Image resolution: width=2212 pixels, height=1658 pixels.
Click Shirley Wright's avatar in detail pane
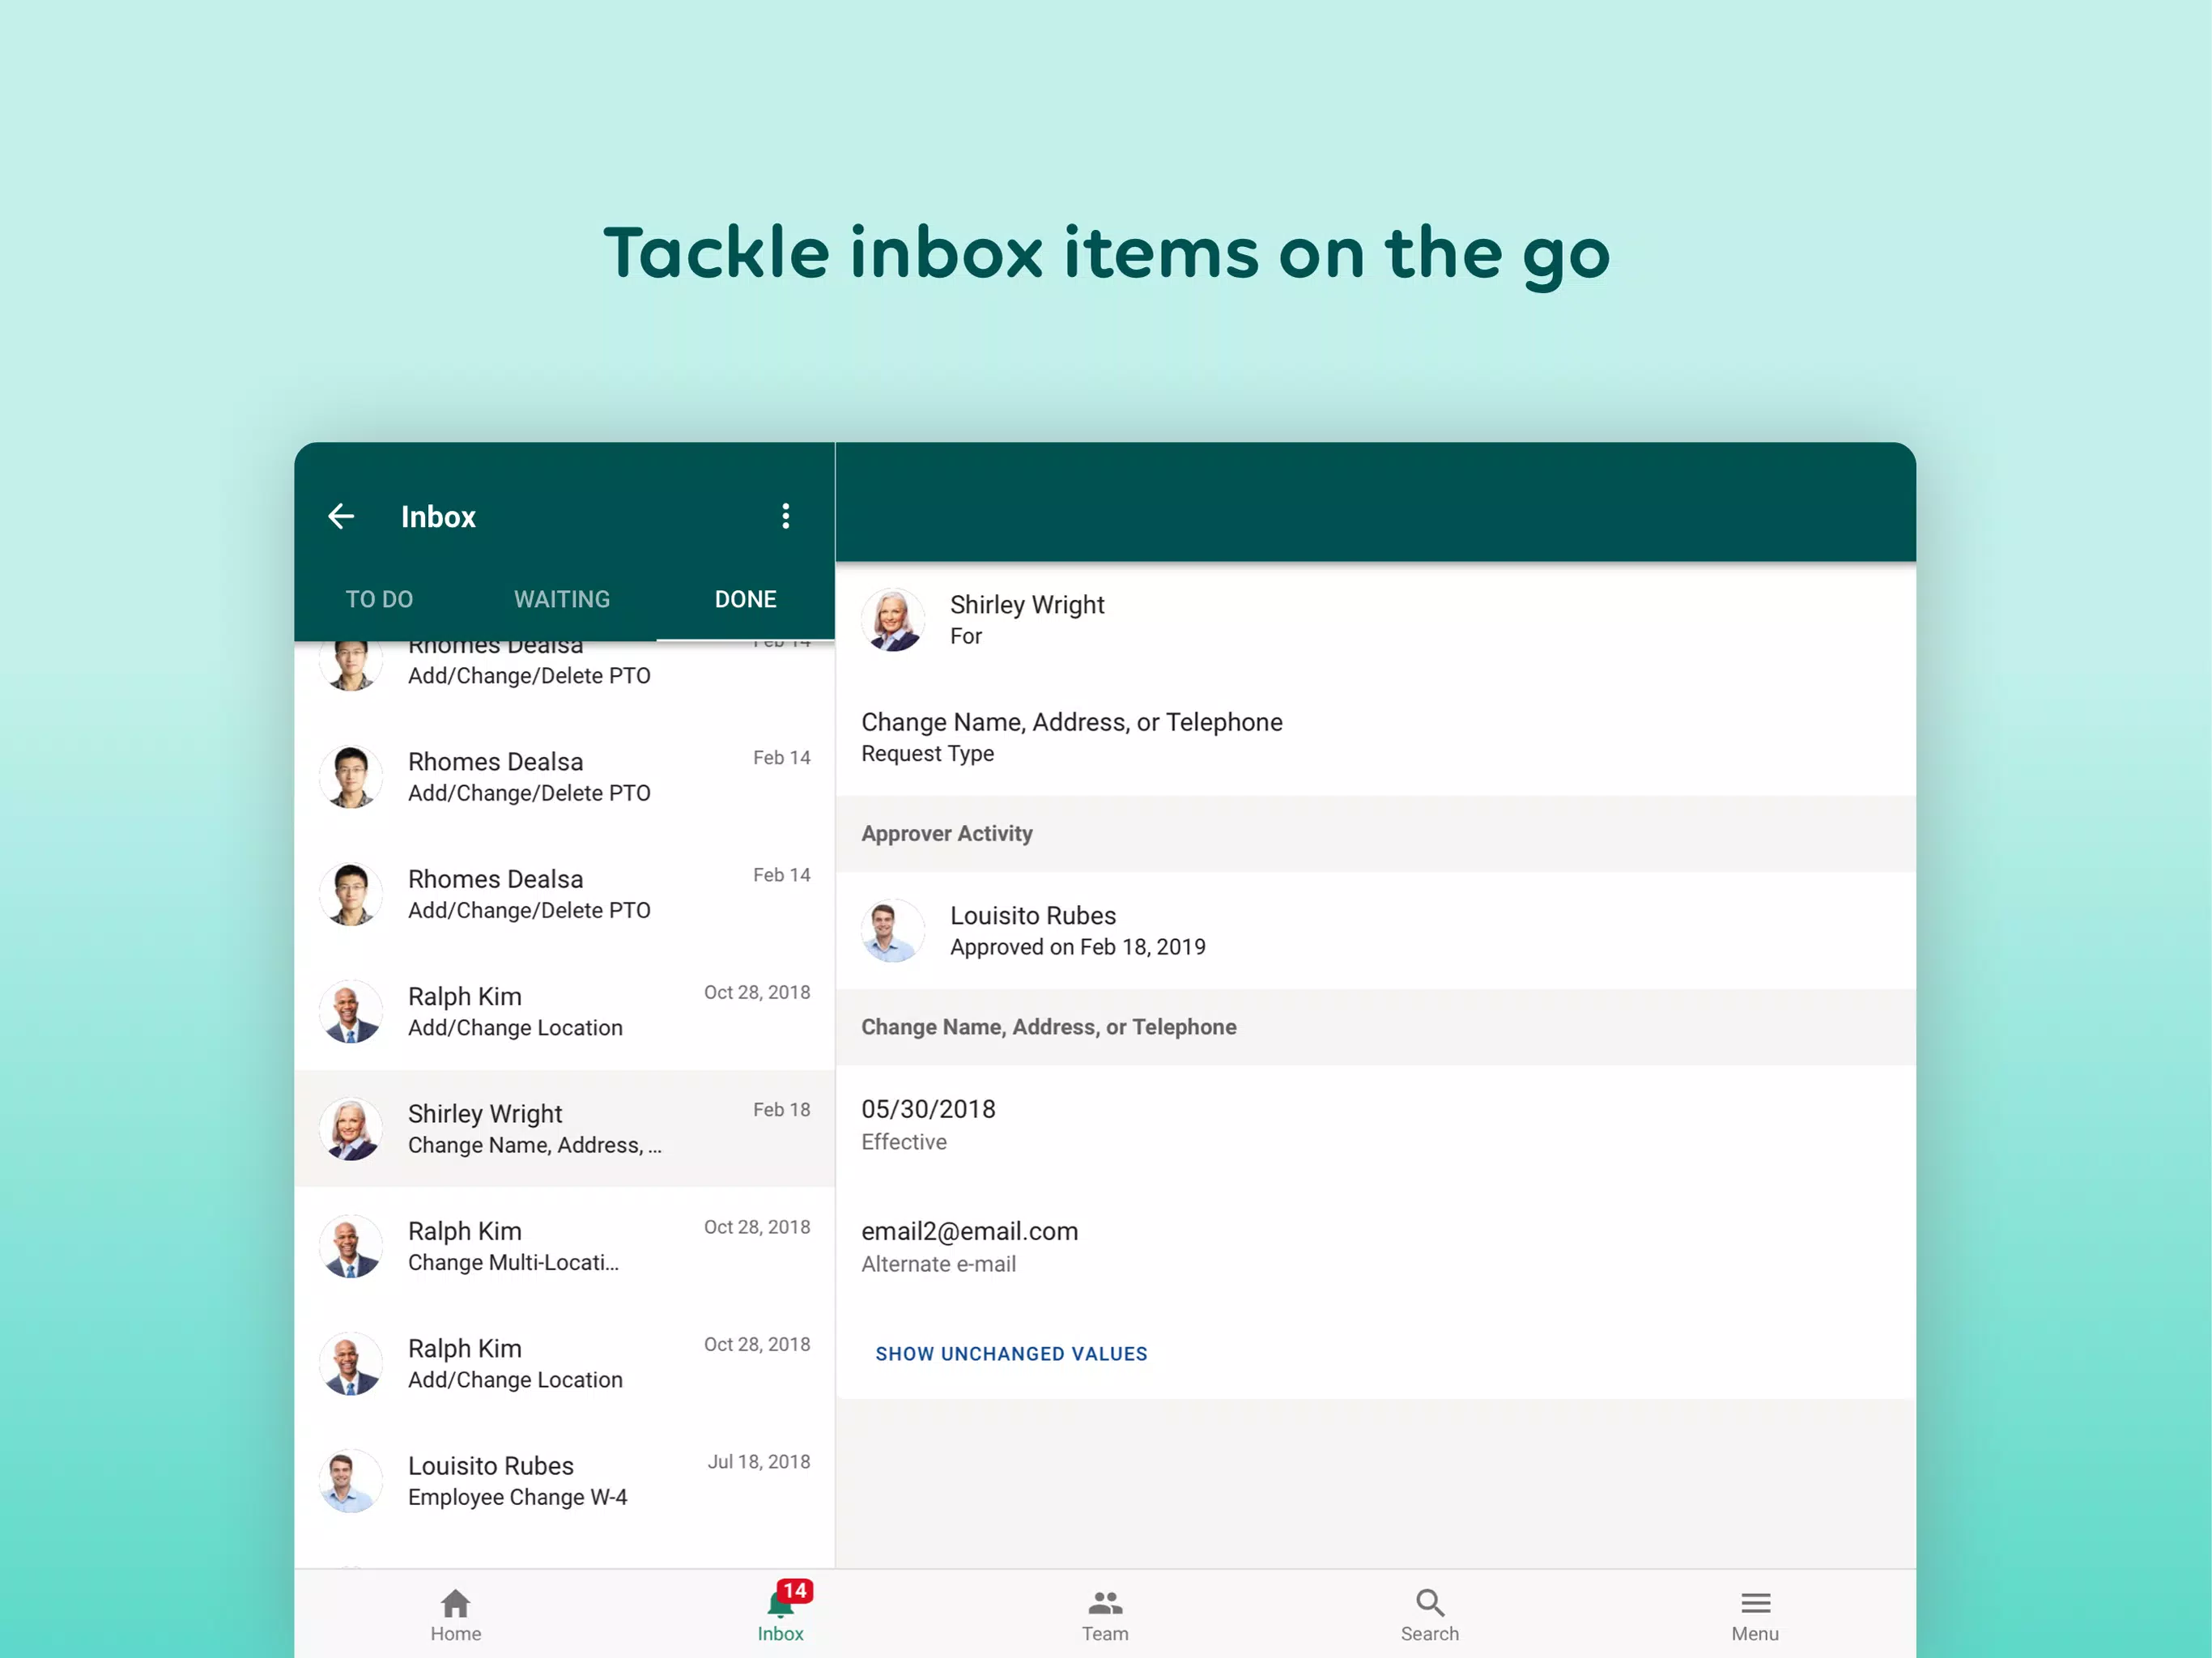coord(893,620)
